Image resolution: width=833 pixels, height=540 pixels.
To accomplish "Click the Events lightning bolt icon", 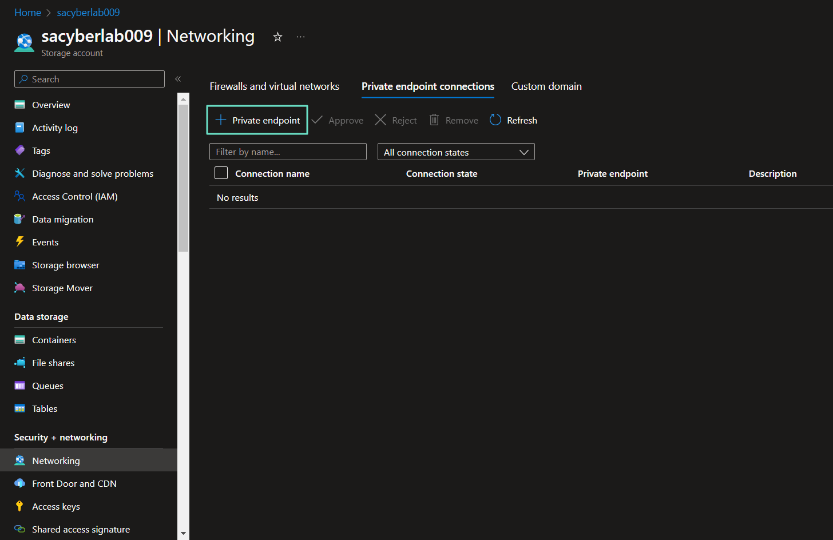I will point(19,242).
